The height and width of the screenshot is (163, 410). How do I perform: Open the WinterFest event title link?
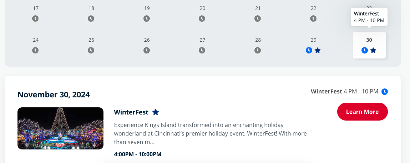(x=131, y=112)
